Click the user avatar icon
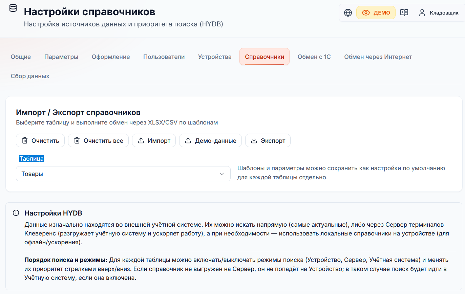The width and height of the screenshot is (465, 294). (x=422, y=13)
